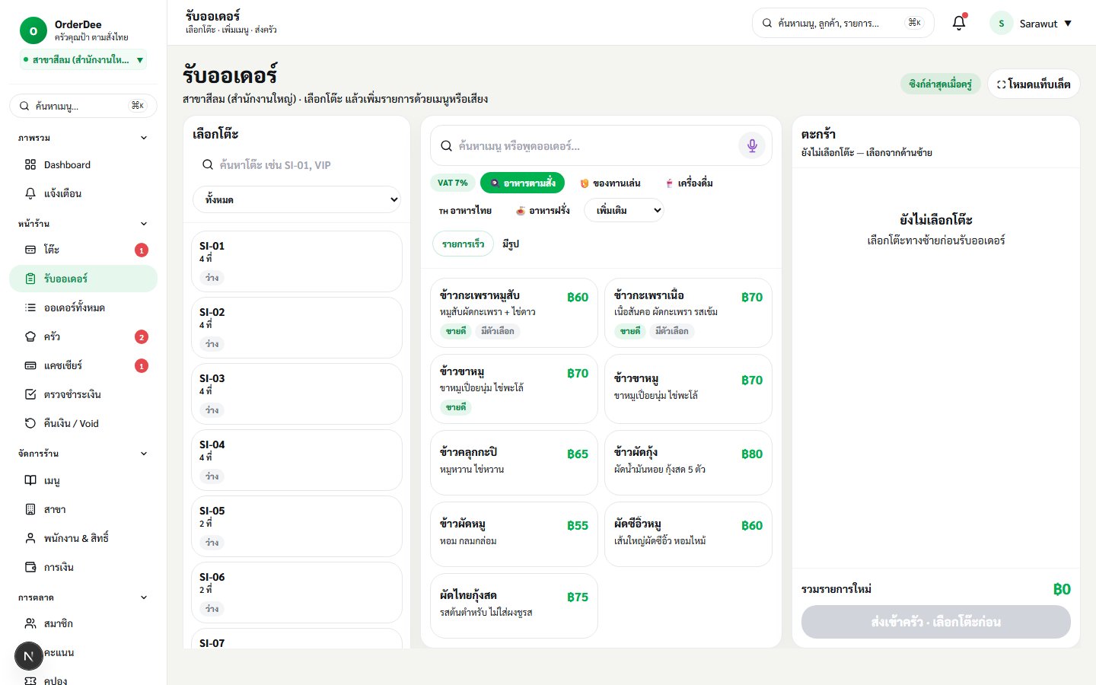The image size is (1096, 685).
Task: Open ออเดอร์ทั้งหมด list page
Action: point(83,307)
